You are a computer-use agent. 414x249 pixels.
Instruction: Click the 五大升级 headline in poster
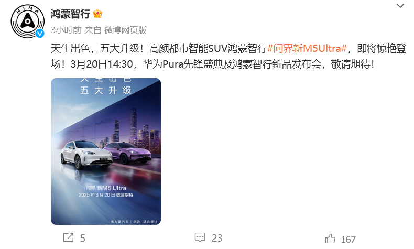click(x=106, y=90)
